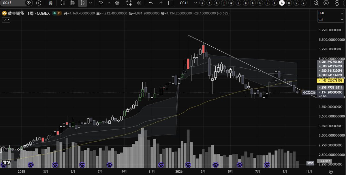Select the candlestick chart style icon

pyautogui.click(x=83, y=3)
